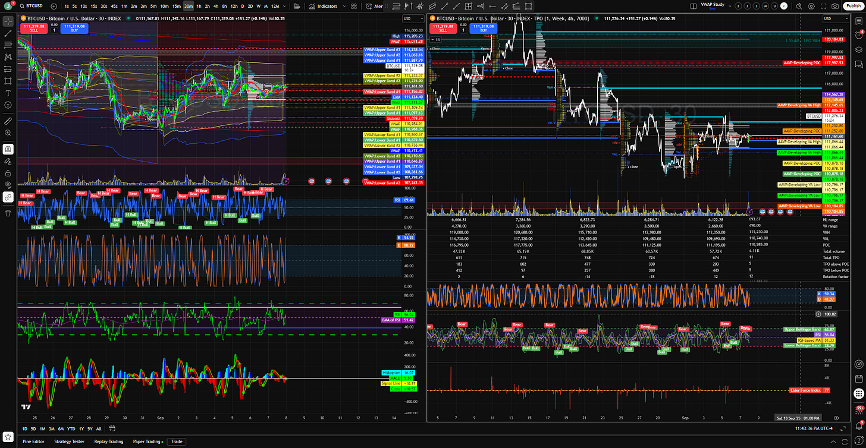Click the trash remove objects icon
This screenshot has height=448, width=866.
8,213
